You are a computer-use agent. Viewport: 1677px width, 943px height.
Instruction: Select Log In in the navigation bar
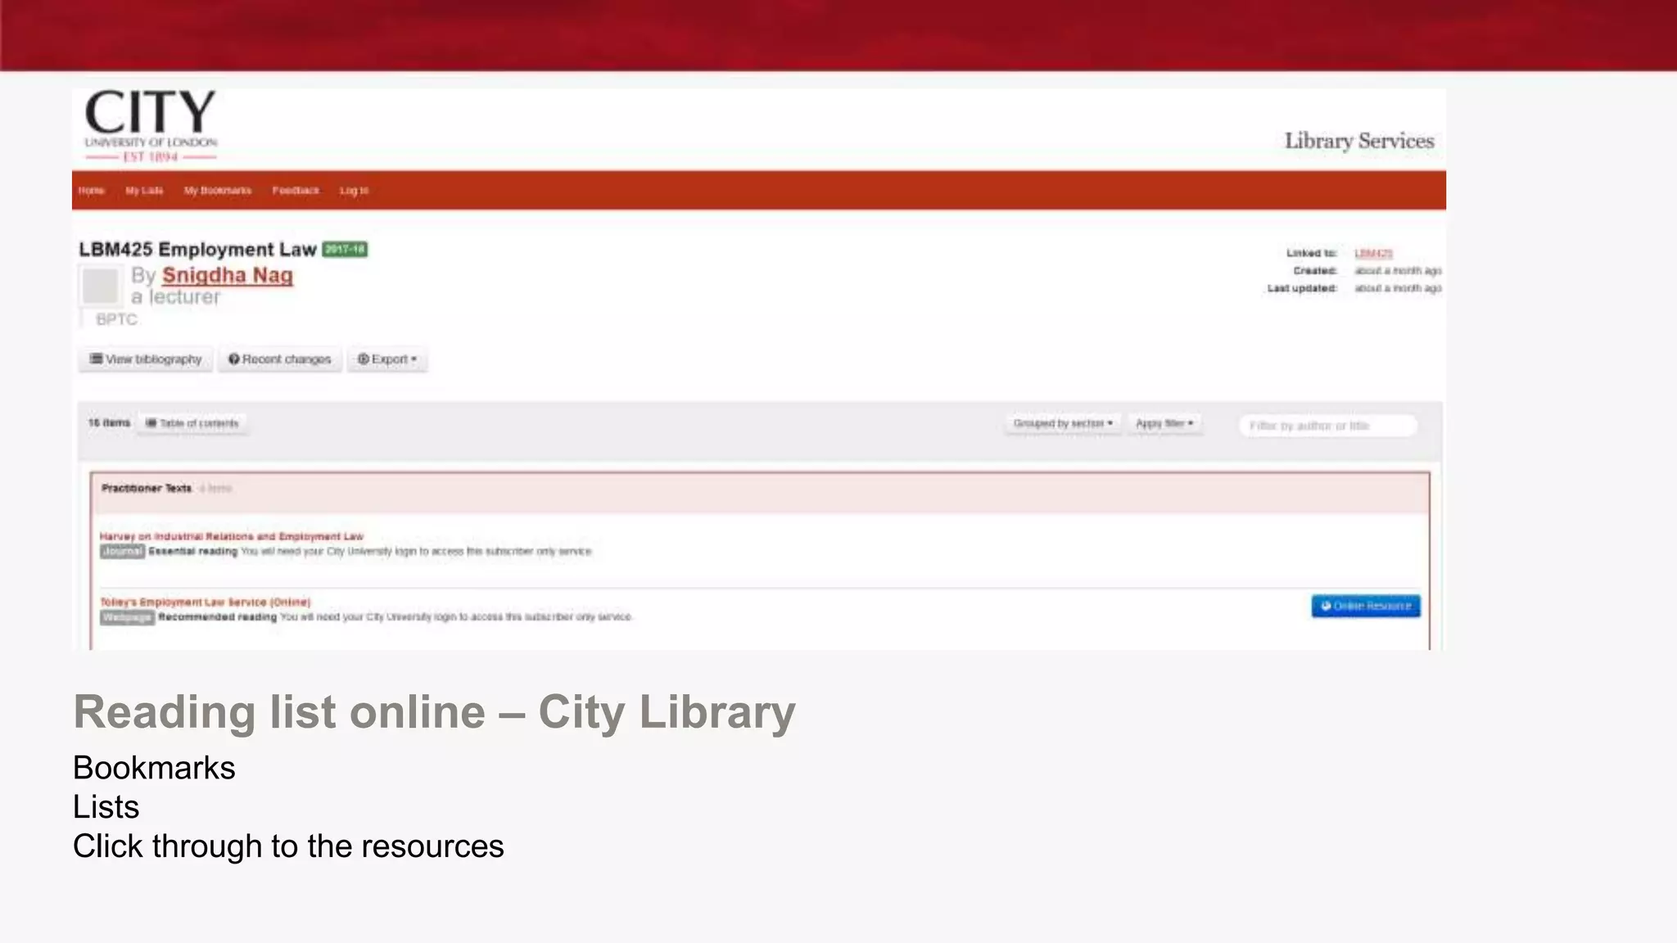coord(354,191)
